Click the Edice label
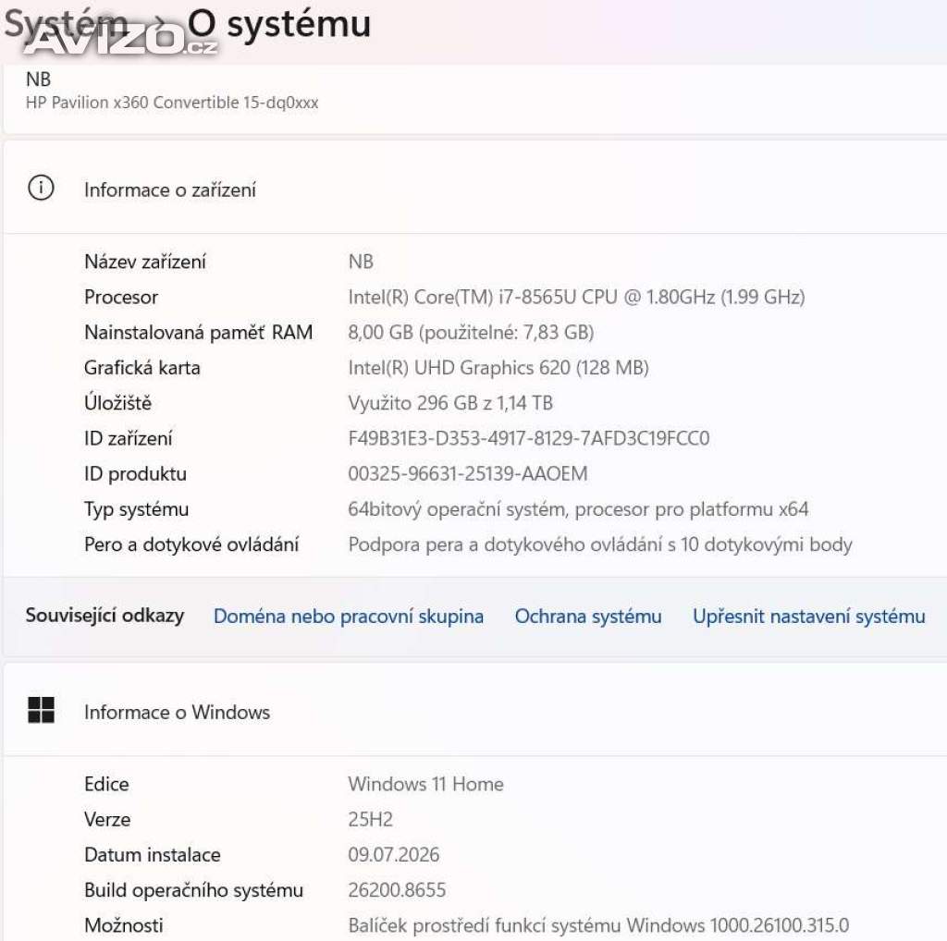This screenshot has width=947, height=941. tap(107, 784)
